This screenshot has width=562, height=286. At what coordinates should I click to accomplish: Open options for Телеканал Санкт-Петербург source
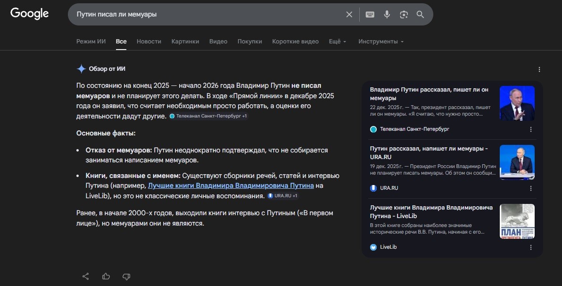(x=531, y=129)
